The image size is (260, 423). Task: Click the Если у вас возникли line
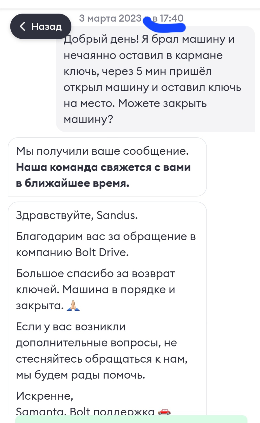pyautogui.click(x=71, y=327)
